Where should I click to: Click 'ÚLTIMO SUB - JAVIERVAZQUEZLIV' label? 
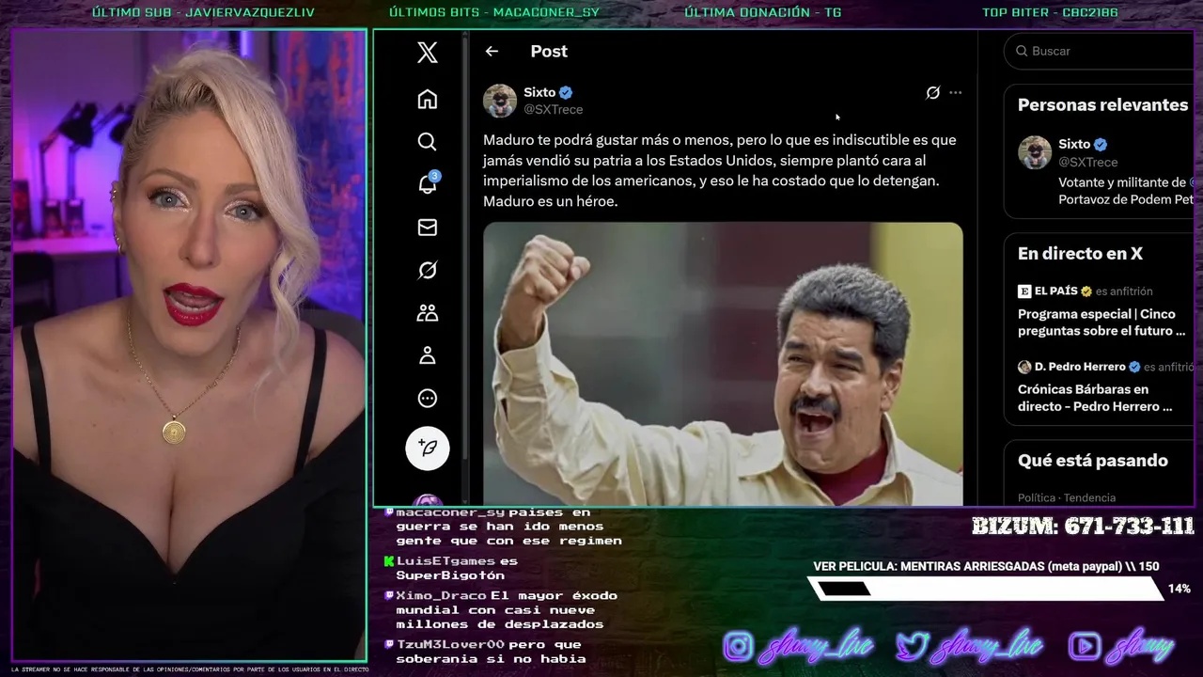pos(203,12)
